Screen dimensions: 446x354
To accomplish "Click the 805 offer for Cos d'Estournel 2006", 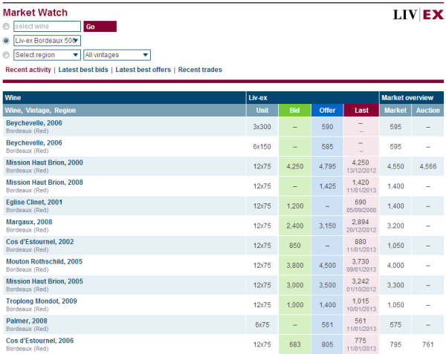I will click(x=327, y=344).
